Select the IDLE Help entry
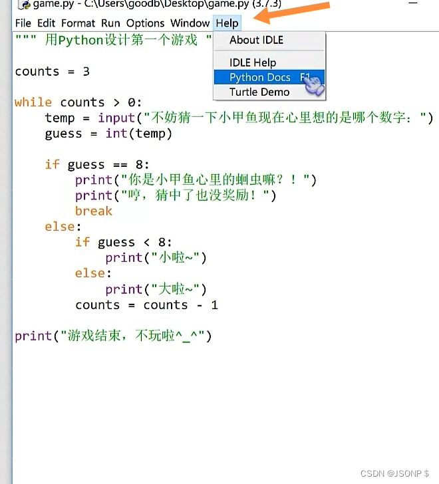 pyautogui.click(x=269, y=62)
